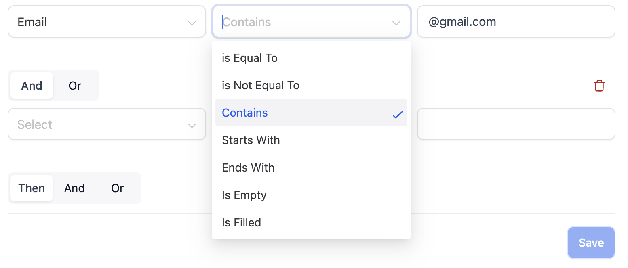The height and width of the screenshot is (268, 628).
Task: Select the And toggle in first group
Action: 32,86
